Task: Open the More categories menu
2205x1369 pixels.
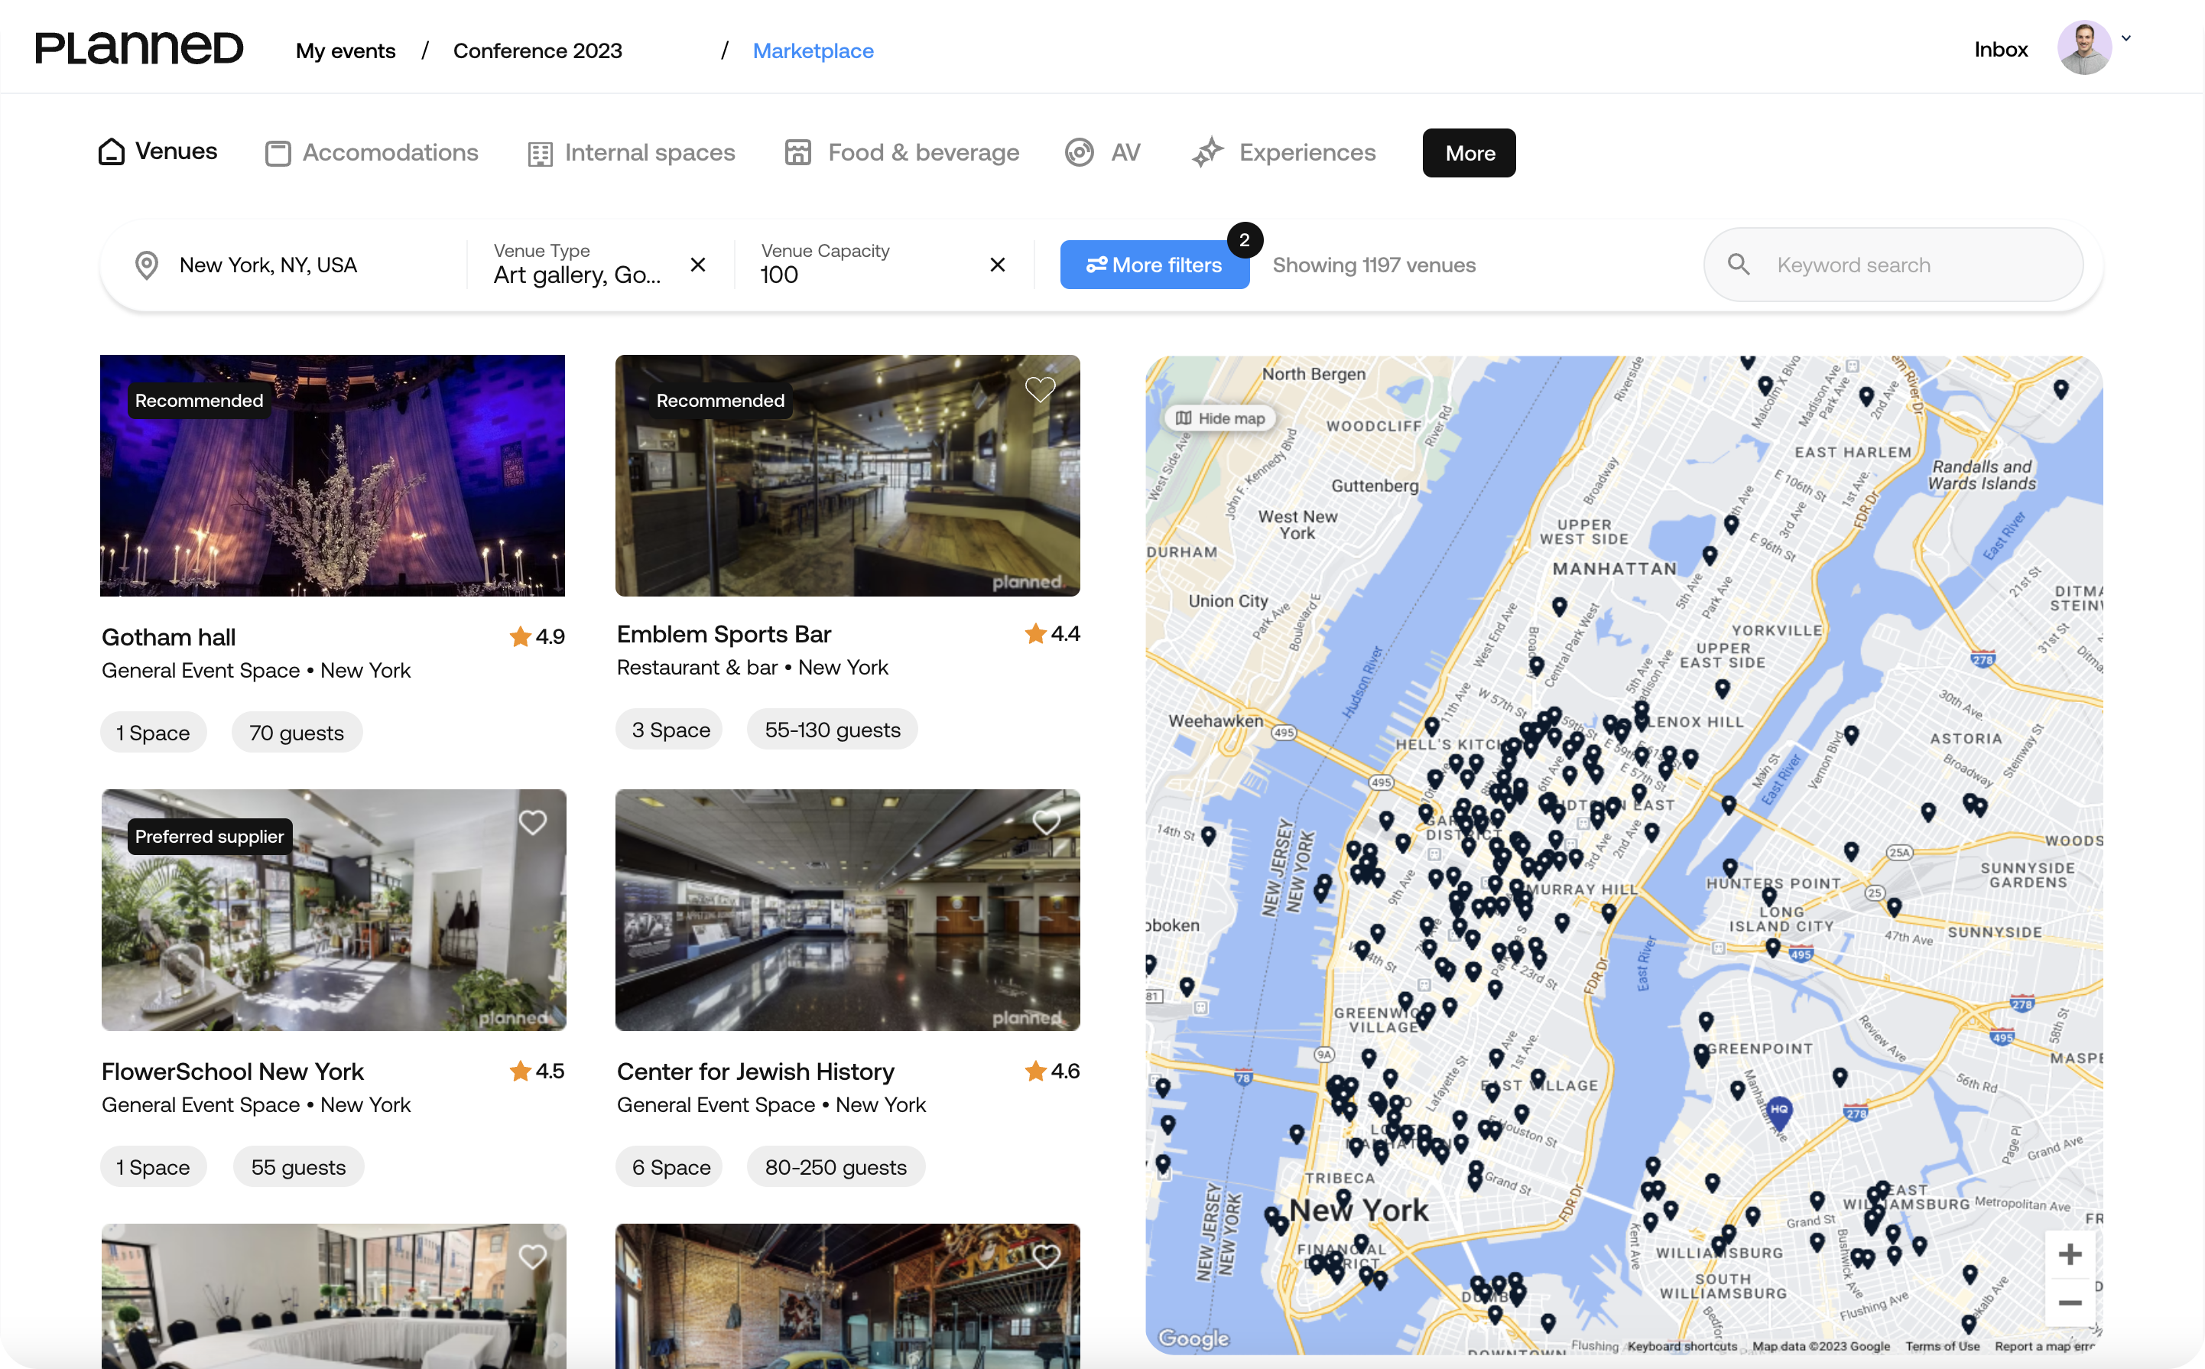Action: 1468,153
